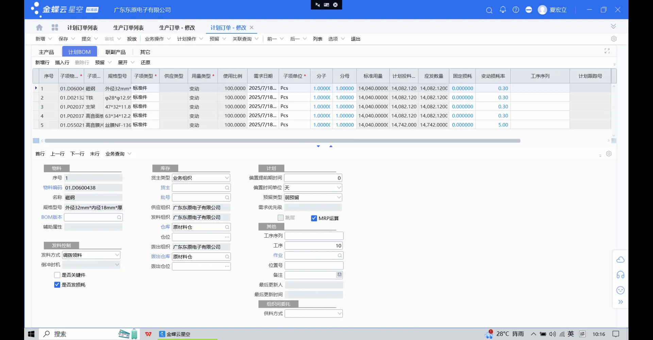Open the cloud icon in right sidebar
Image resolution: width=653 pixels, height=340 pixels.
(620, 260)
